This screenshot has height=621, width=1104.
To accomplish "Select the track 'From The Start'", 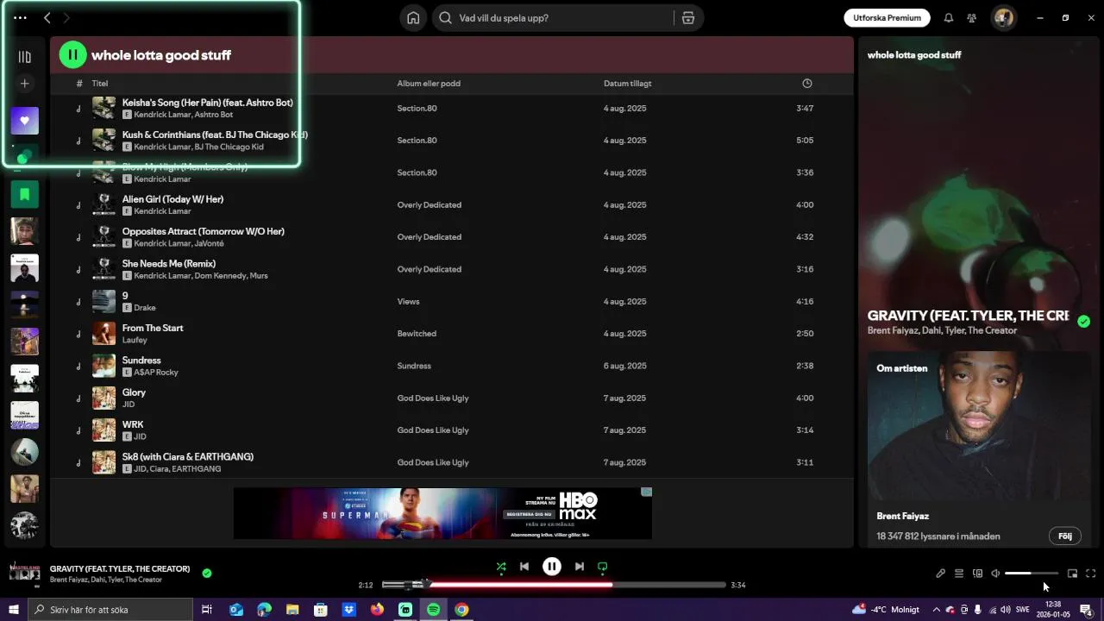I will (452, 334).
